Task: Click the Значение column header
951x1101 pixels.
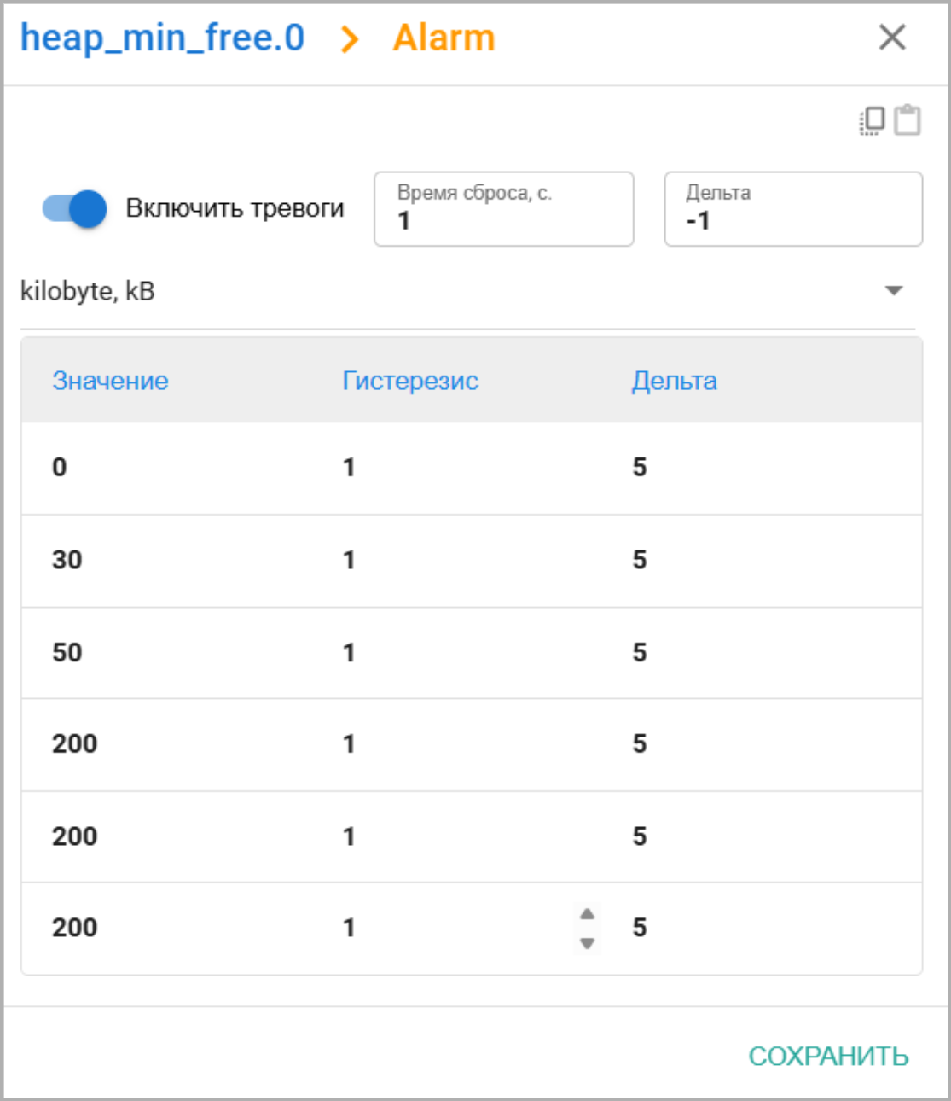Action: click(111, 381)
